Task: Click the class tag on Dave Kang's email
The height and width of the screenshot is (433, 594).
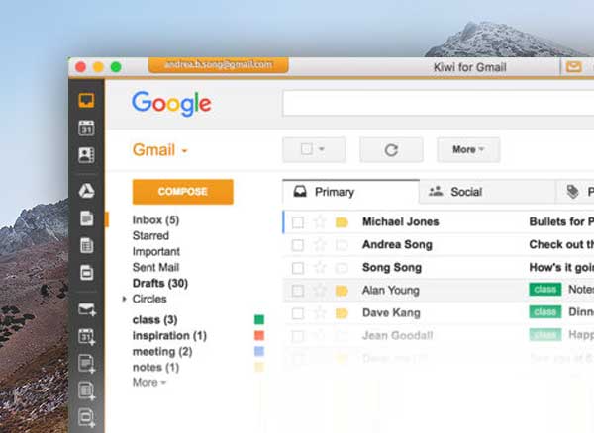Action: pos(545,312)
